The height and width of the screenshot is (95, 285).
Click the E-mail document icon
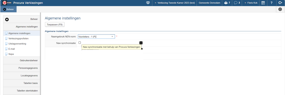(x=6, y=49)
